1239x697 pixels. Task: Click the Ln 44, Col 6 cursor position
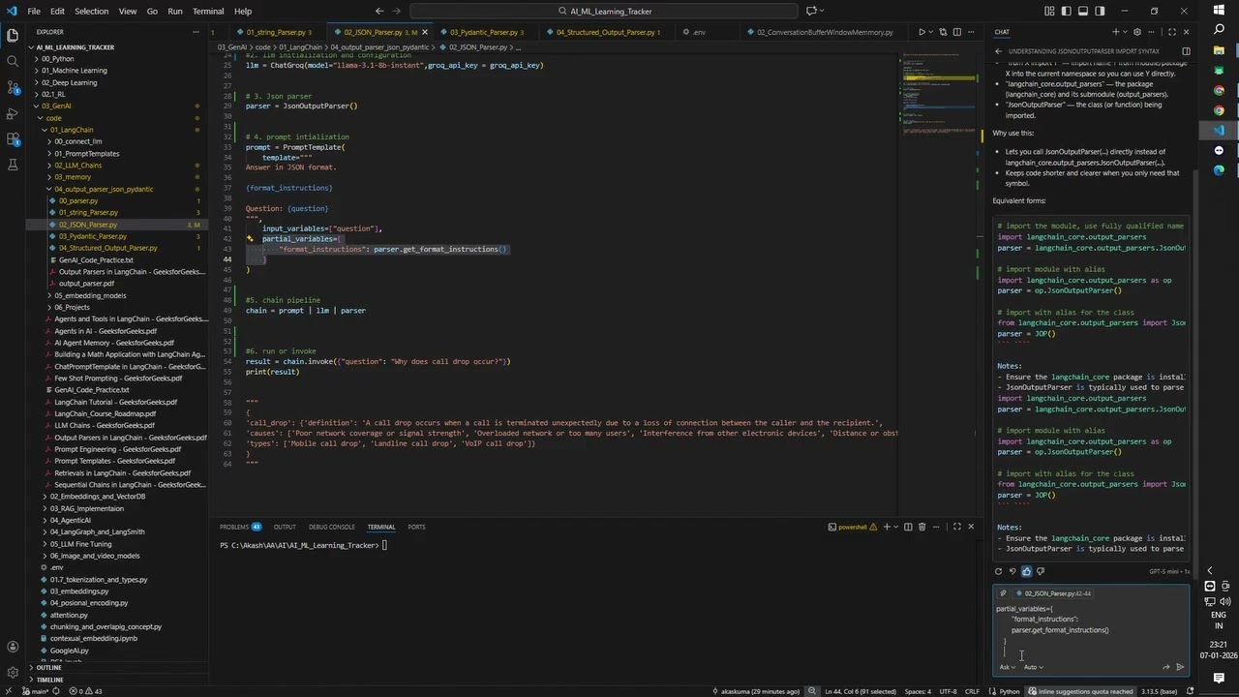860,691
